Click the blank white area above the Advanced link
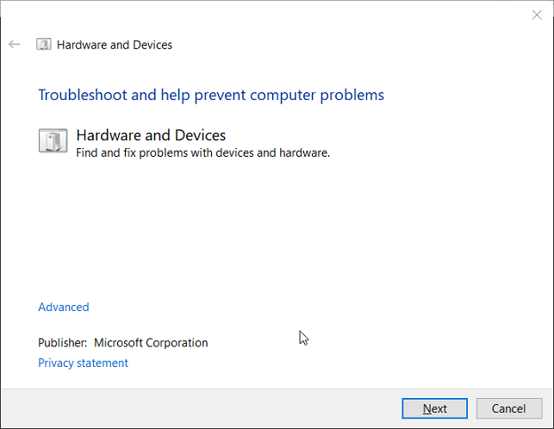Image resolution: width=554 pixels, height=429 pixels. click(258, 233)
